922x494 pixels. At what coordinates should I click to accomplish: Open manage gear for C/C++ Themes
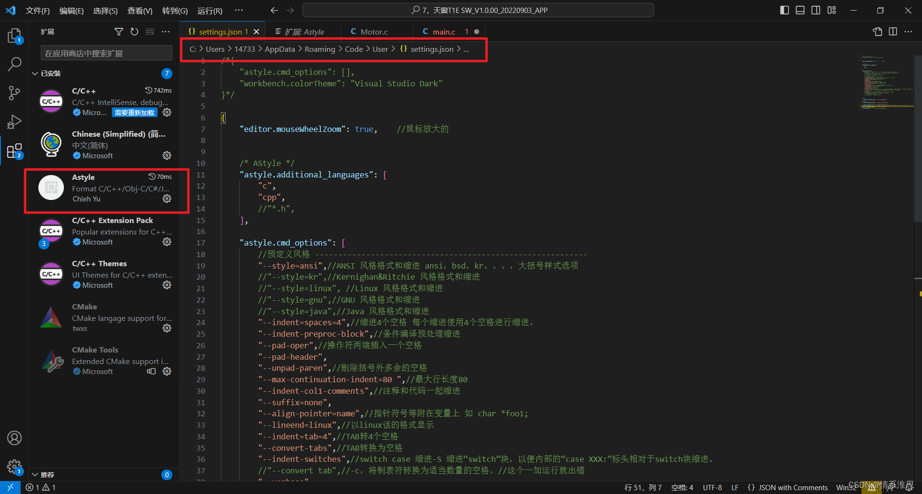(167, 285)
